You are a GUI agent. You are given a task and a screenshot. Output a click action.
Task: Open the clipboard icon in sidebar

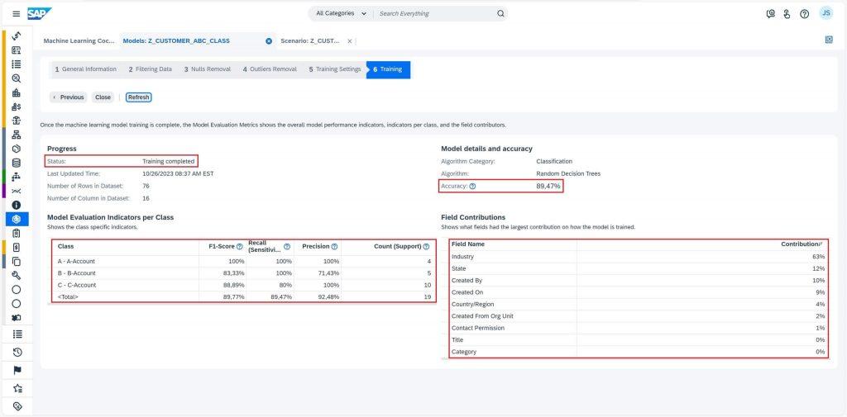click(x=17, y=233)
